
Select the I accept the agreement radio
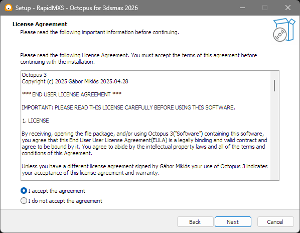[x=24, y=191]
